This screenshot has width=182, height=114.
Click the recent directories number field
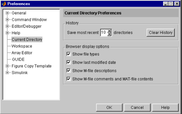(104, 32)
